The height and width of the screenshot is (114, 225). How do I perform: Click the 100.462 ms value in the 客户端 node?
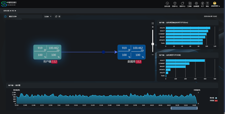54,48
